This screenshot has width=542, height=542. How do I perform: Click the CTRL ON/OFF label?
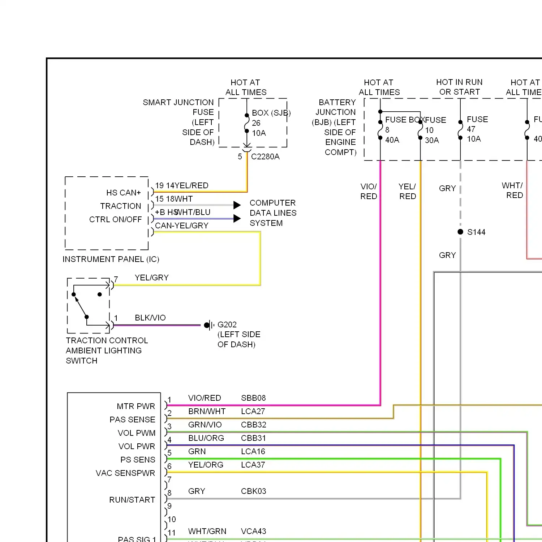(x=116, y=219)
